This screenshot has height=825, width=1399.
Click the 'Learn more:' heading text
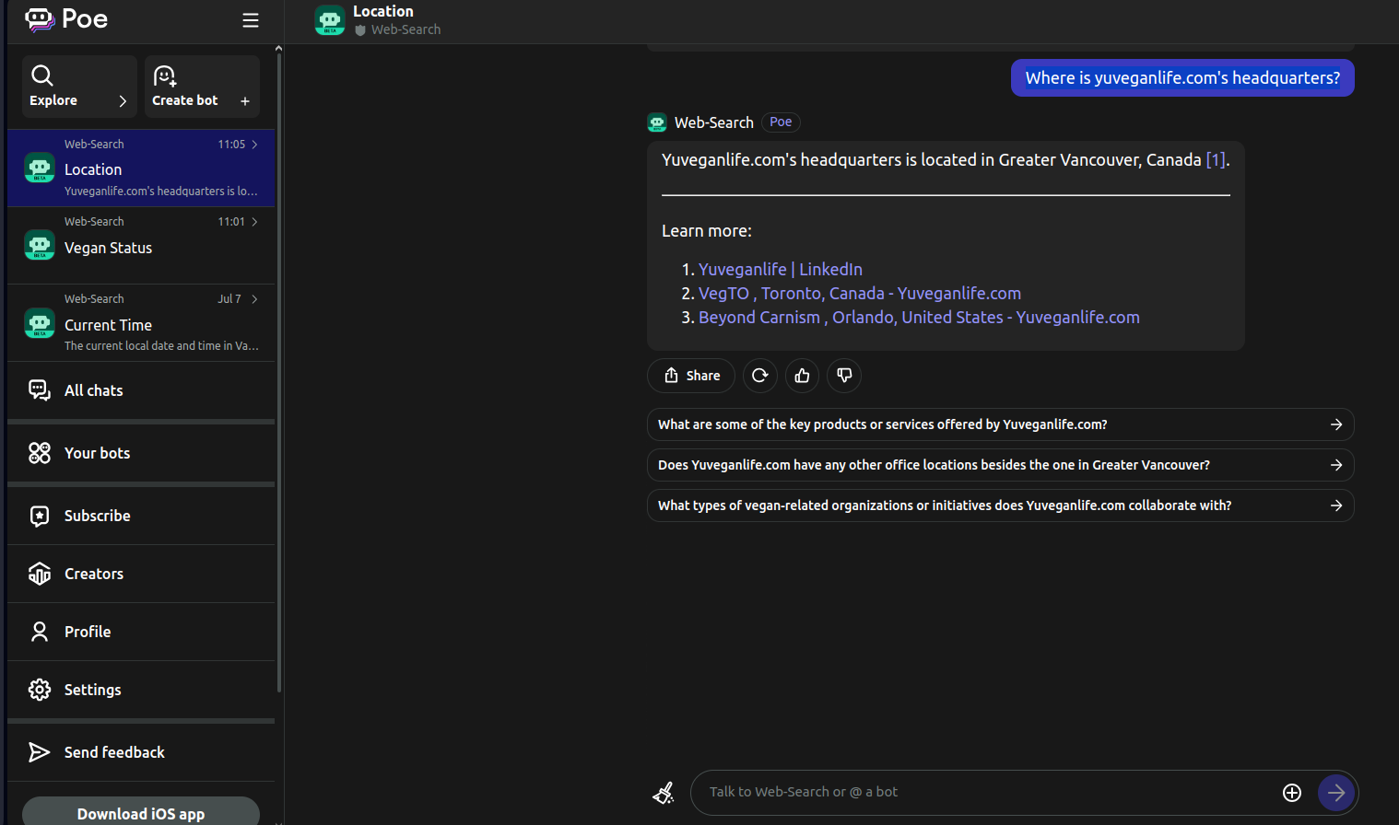(707, 231)
